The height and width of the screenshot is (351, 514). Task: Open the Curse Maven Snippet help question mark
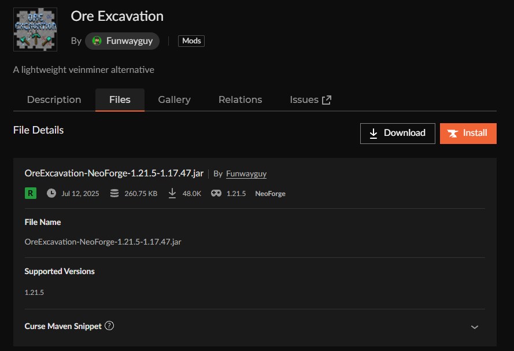[109, 326]
